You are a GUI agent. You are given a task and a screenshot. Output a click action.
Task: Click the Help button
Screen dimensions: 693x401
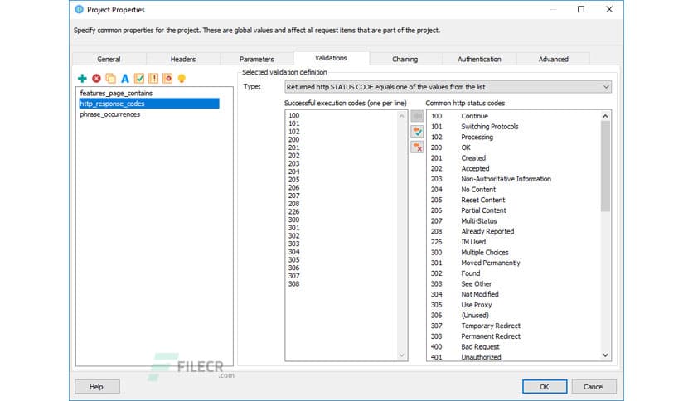coord(97,386)
